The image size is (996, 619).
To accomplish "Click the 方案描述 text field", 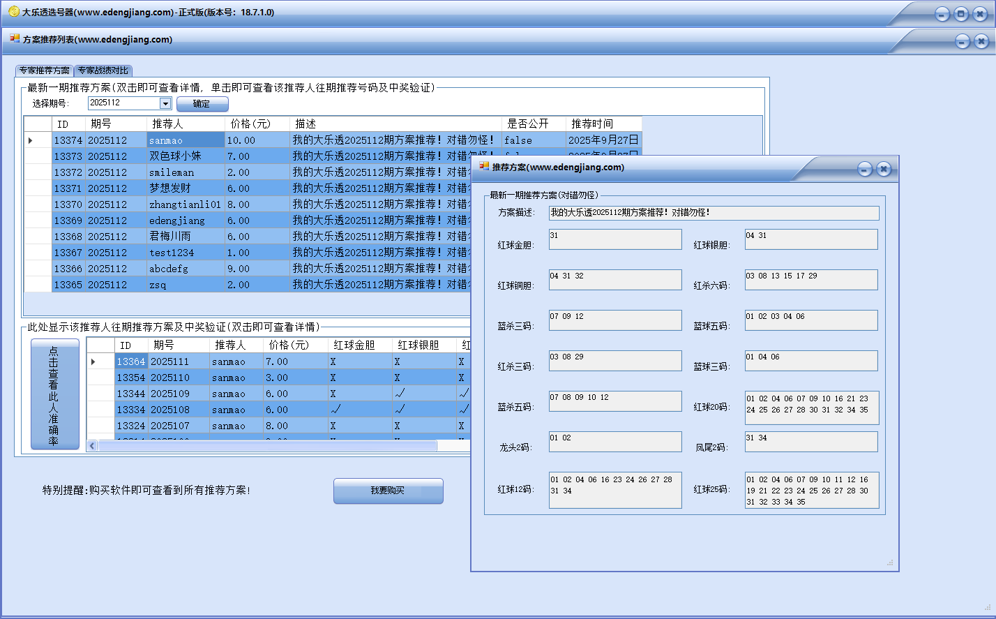I will [714, 213].
